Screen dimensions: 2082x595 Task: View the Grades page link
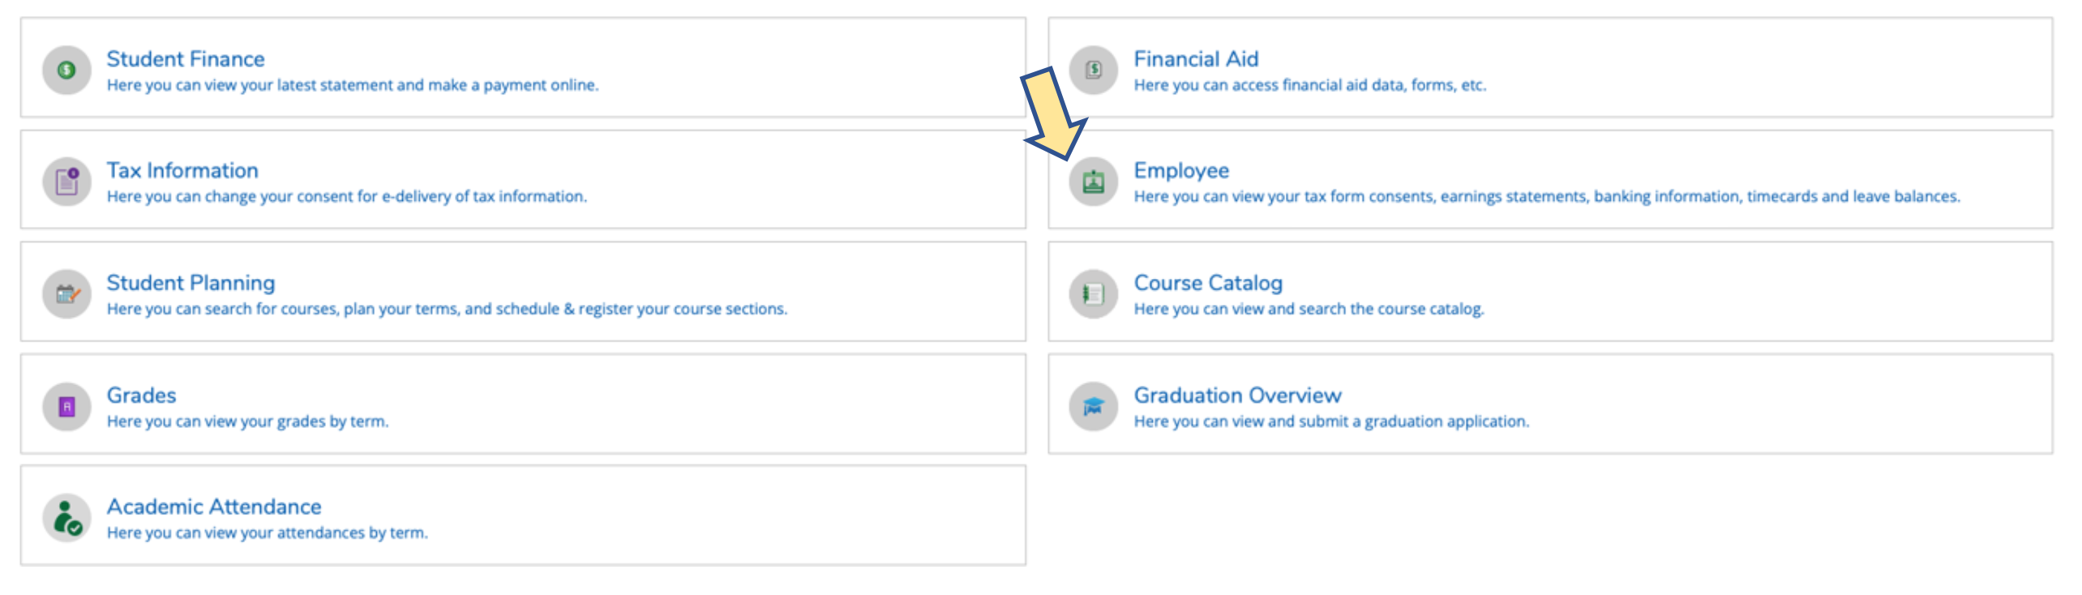coord(142,396)
